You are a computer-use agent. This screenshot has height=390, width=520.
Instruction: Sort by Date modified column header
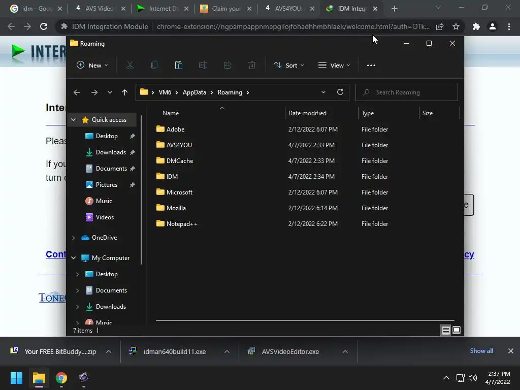(x=307, y=113)
